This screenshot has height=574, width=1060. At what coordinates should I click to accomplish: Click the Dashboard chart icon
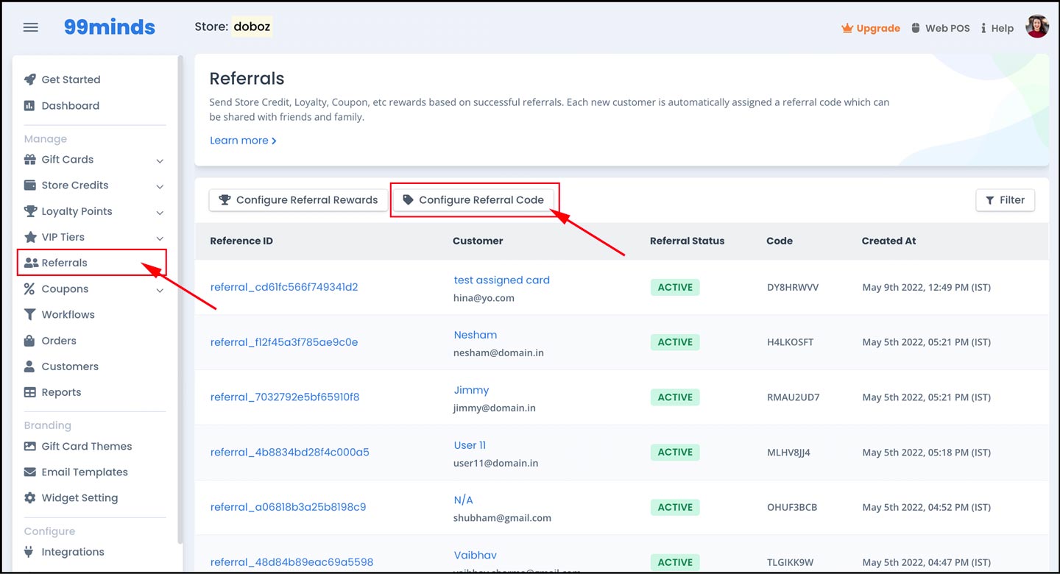point(29,105)
